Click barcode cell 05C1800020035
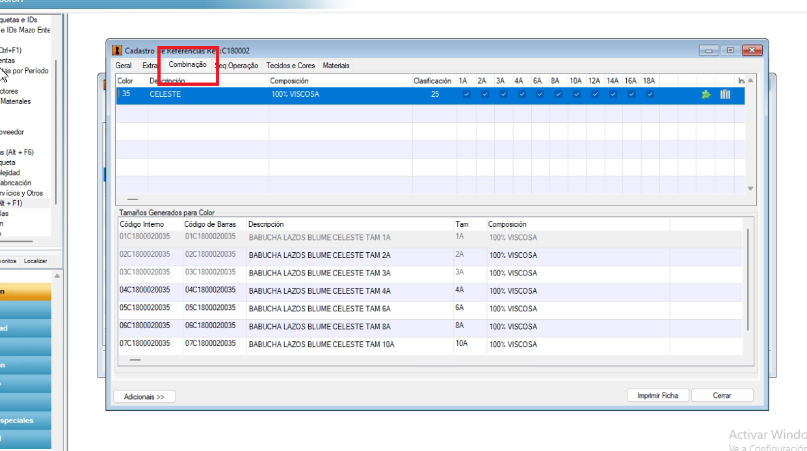Screen dimensions: 807x451 click(210, 308)
